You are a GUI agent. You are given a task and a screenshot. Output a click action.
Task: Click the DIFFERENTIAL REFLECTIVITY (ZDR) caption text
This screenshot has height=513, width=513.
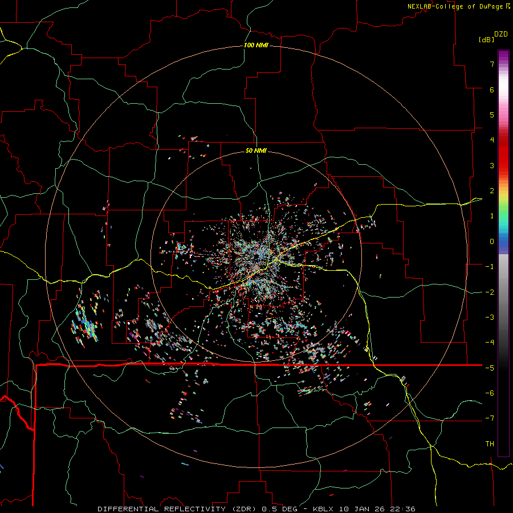(178, 509)
